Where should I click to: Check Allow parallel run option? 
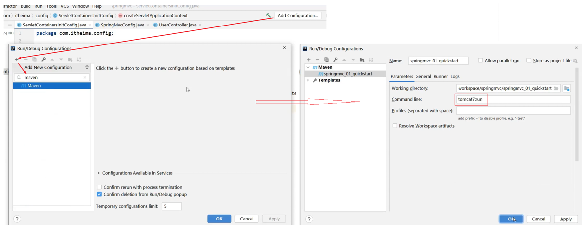480,60
